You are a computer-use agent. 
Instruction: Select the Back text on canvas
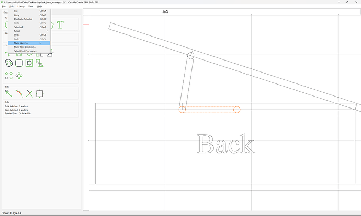tap(225, 143)
